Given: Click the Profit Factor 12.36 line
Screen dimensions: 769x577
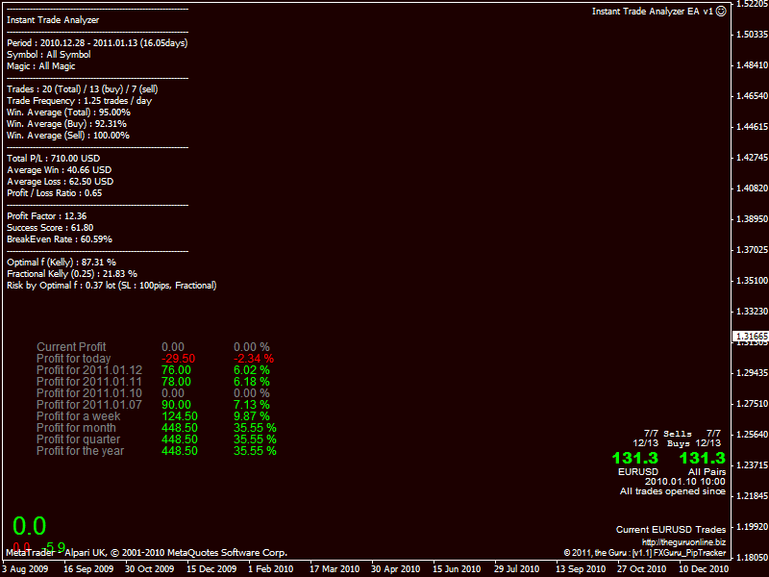Looking at the screenshot, I should pos(47,216).
